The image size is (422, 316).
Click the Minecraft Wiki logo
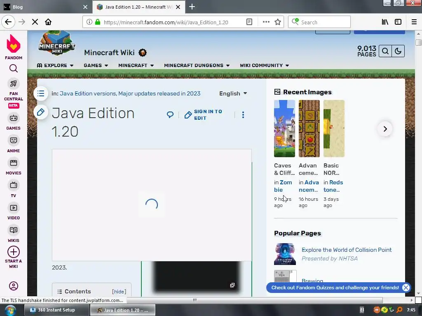pos(57,43)
